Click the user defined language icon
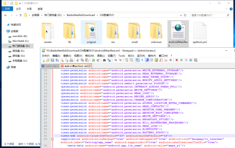 pos(152,60)
